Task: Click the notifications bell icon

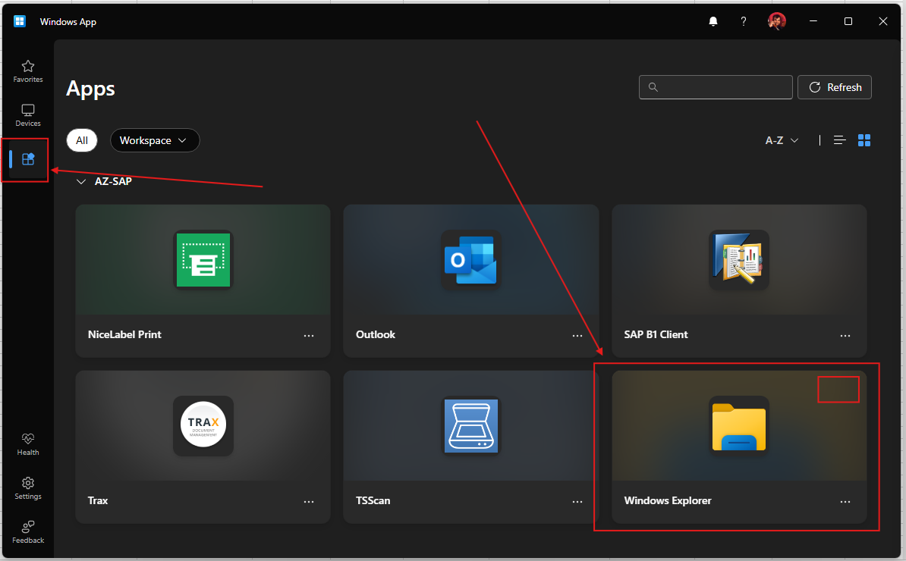Action: (713, 22)
